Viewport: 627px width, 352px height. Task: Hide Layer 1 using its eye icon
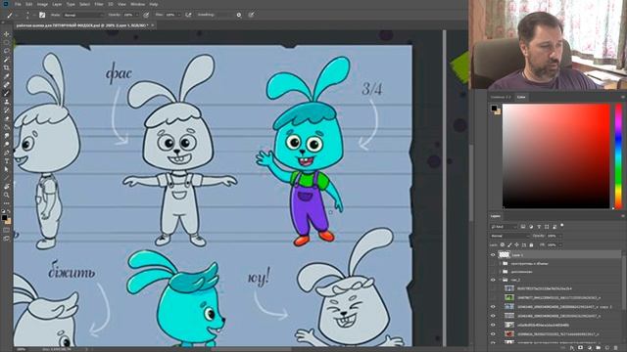pos(493,254)
